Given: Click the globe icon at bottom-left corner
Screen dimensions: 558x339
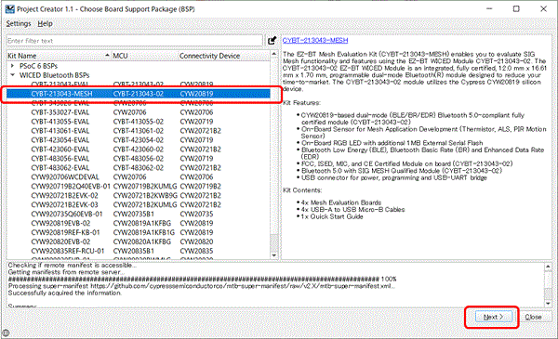Looking at the screenshot, I should pos(7,332).
